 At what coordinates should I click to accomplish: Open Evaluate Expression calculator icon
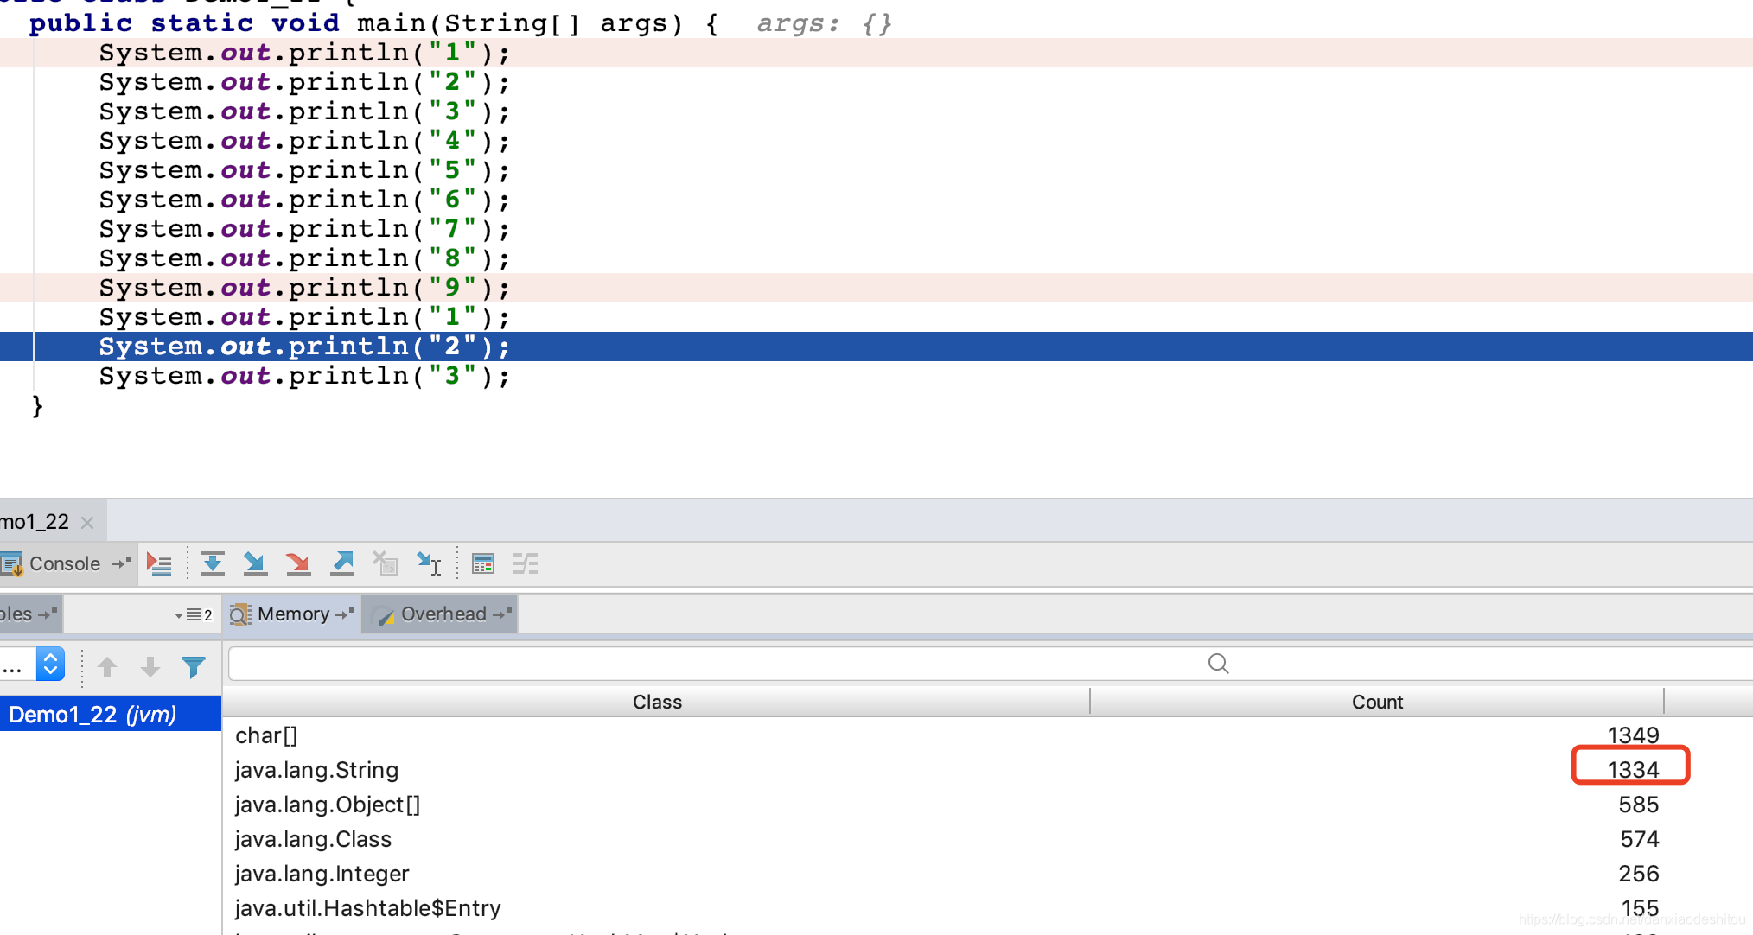[x=483, y=564]
